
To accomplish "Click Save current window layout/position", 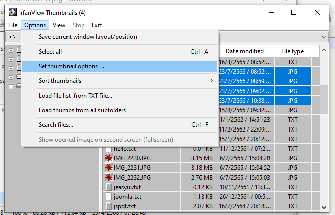I will pyautogui.click(x=88, y=37).
